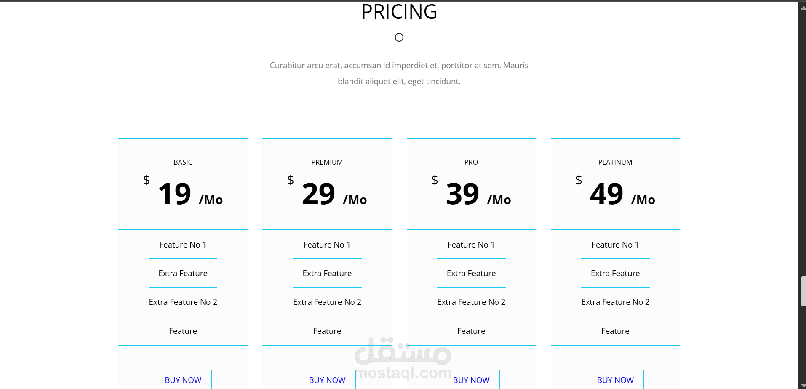Select the BASIC plan title
This screenshot has height=389, width=806.
[183, 162]
